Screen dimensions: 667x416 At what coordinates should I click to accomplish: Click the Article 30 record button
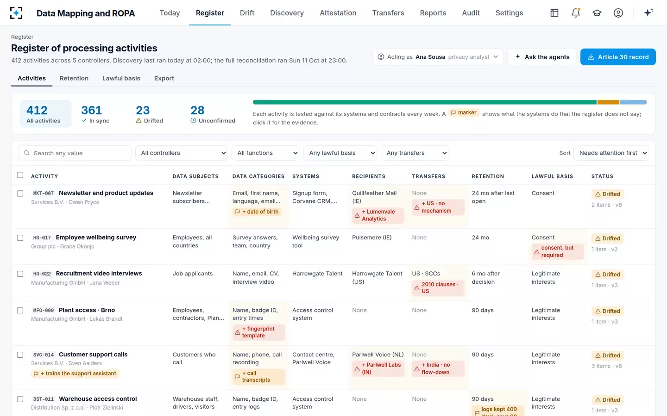[618, 57]
